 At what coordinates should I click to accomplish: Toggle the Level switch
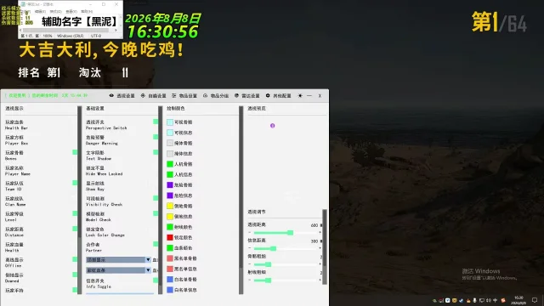tap(75, 213)
